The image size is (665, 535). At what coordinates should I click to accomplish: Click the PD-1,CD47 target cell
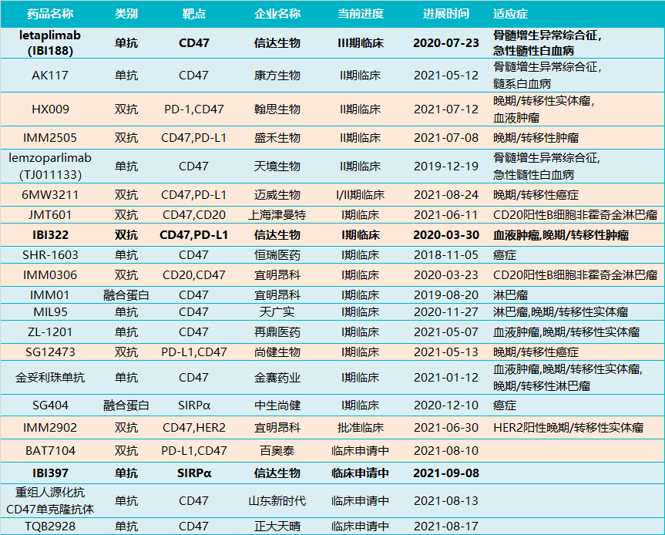(194, 109)
